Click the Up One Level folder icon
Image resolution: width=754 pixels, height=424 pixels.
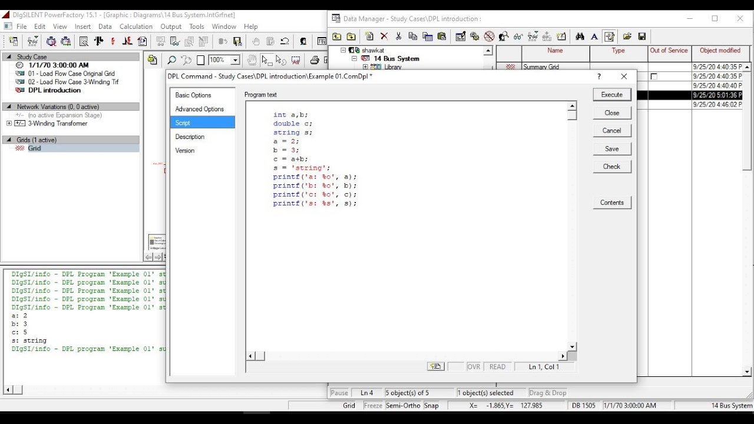coord(336,37)
